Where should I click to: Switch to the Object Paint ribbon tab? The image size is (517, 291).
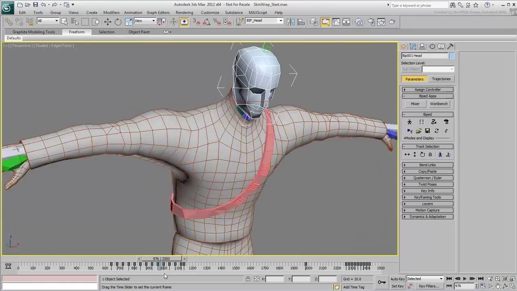click(139, 32)
